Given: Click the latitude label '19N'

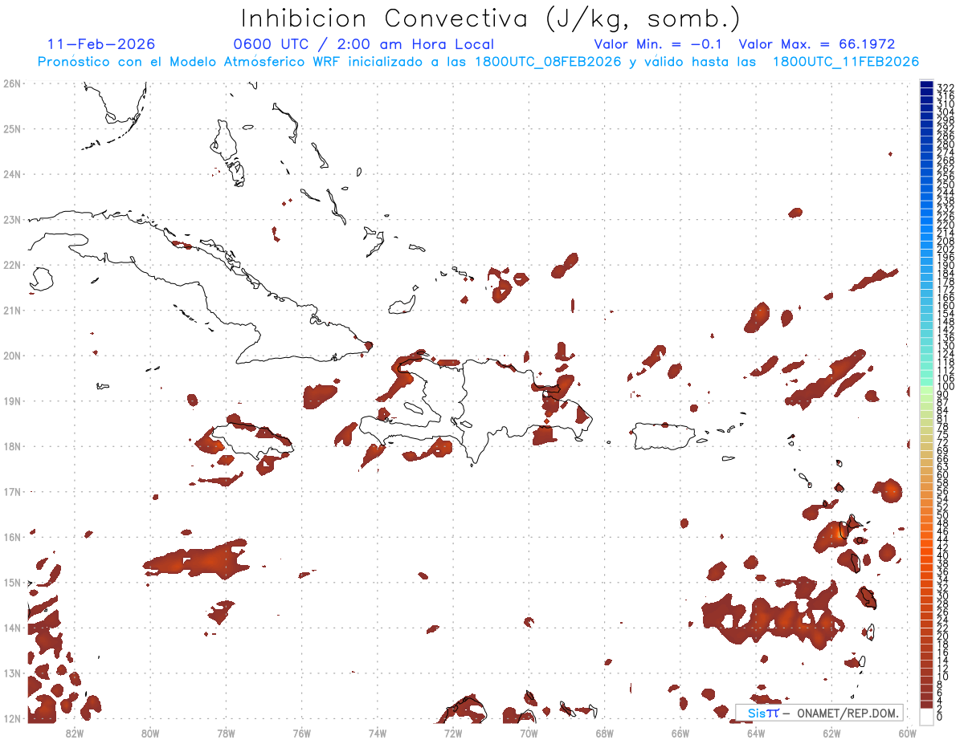Looking at the screenshot, I should coord(12,400).
